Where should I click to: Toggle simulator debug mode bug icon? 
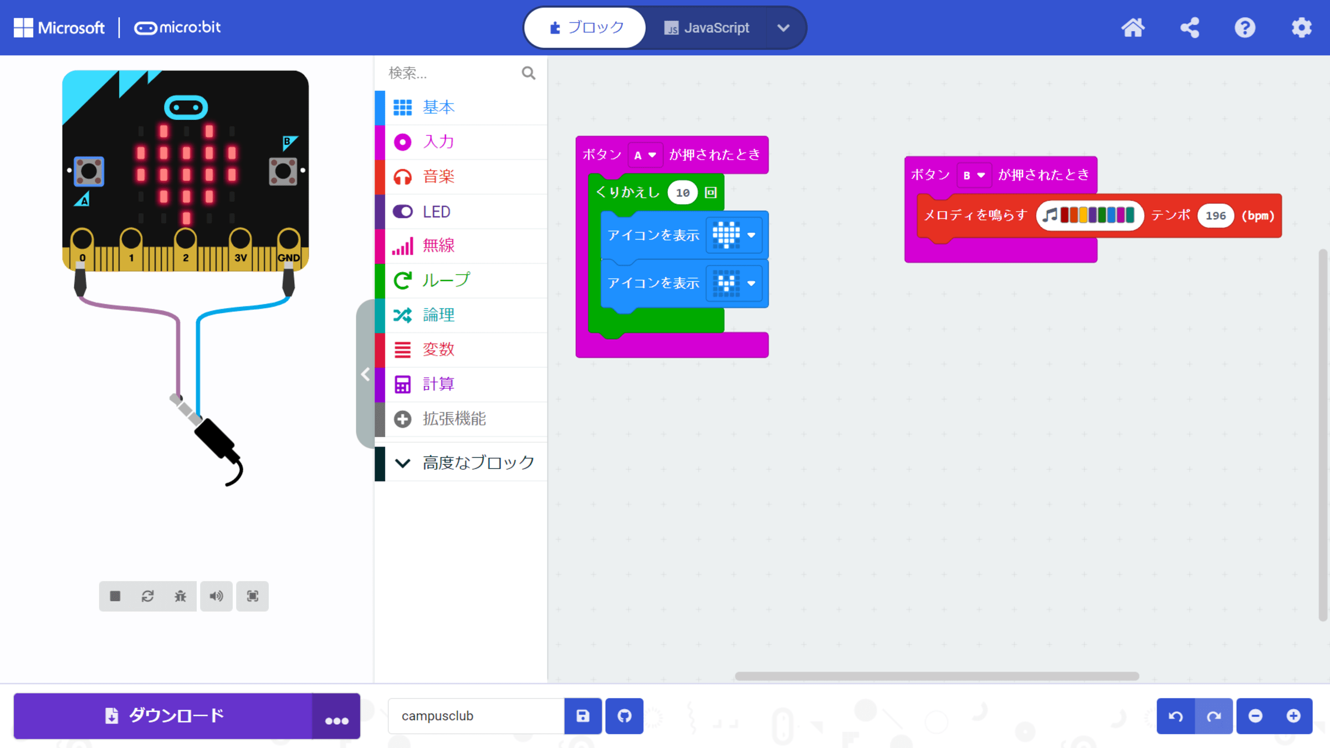coord(180,596)
